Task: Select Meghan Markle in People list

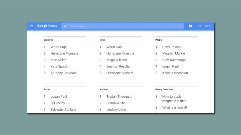Action: tap(174, 53)
